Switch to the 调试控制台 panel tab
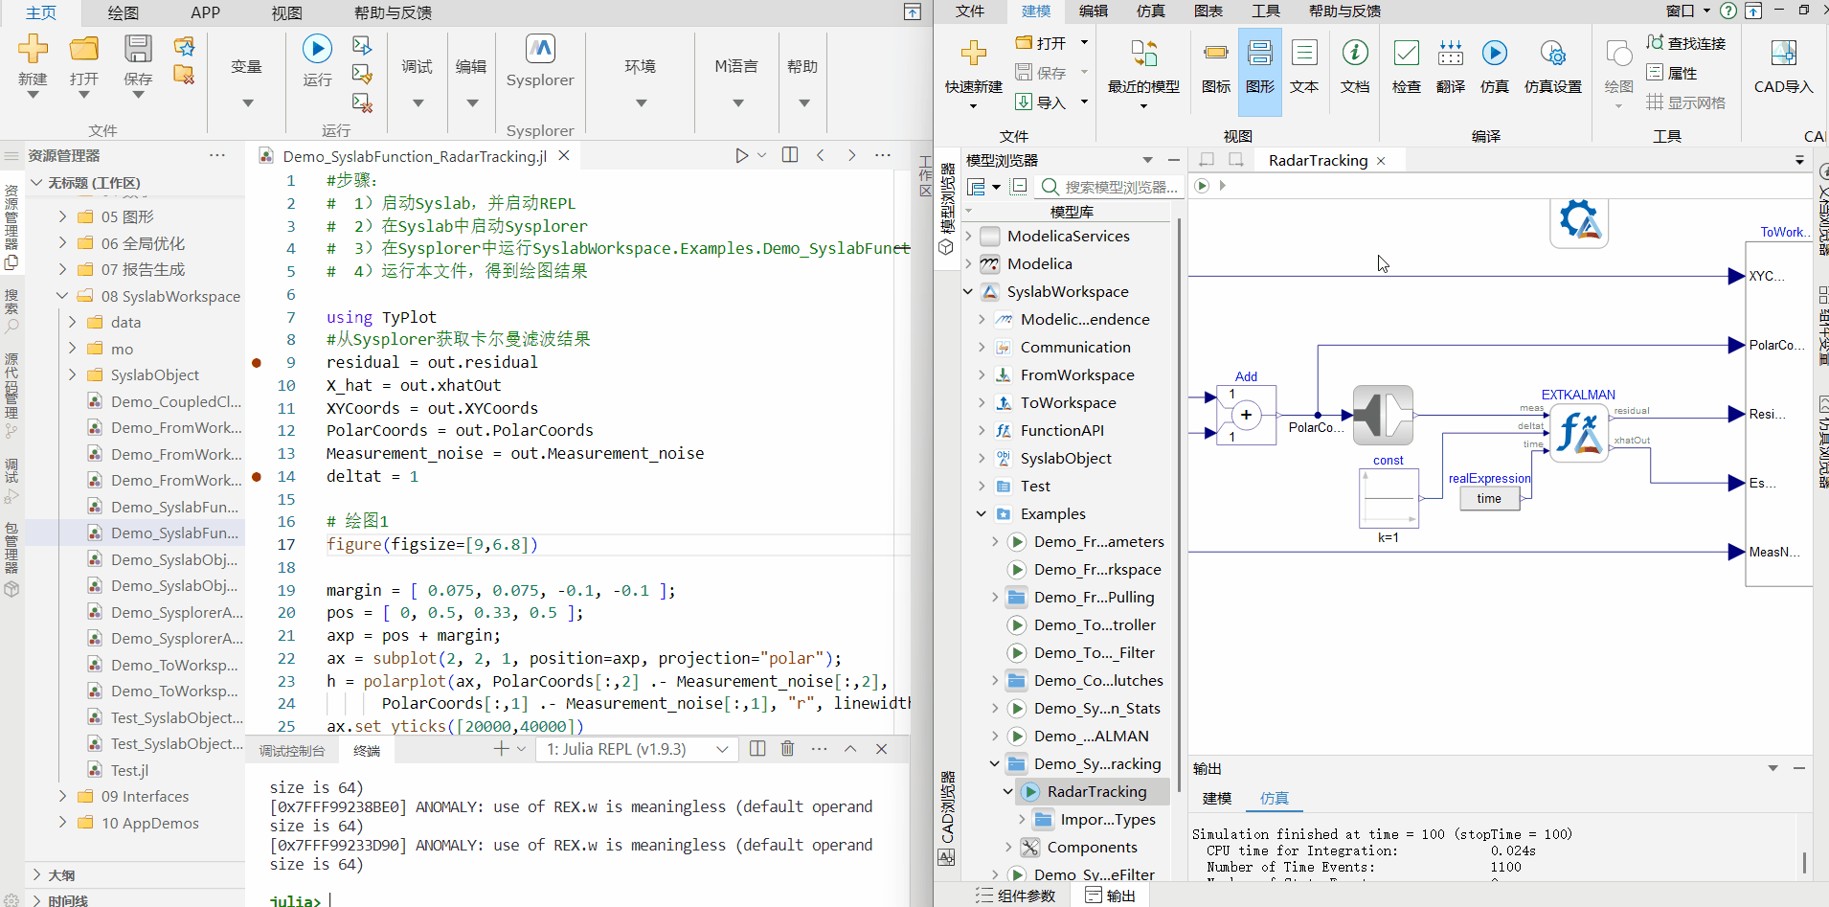The image size is (1829, 907). click(292, 751)
